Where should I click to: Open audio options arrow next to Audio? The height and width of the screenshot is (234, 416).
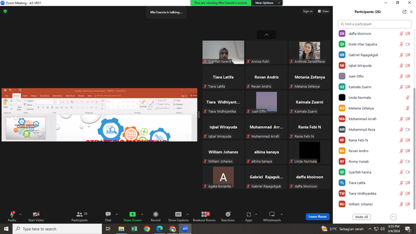click(x=20, y=214)
